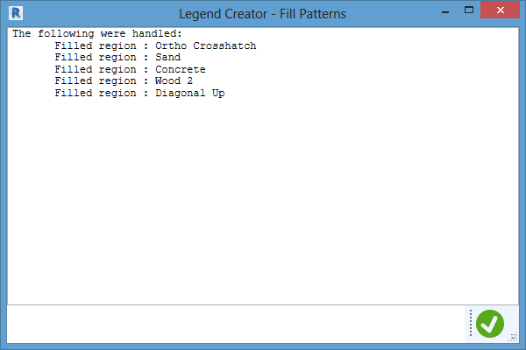526x350 pixels.
Task: Click Filled region label before Diagonal Up
Action: [x=96, y=93]
